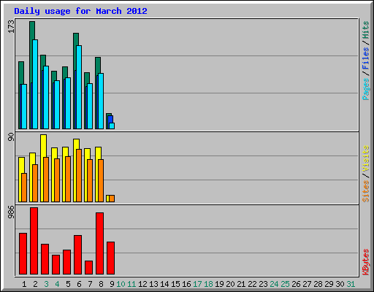Screen dimensions: 374x292
Task: Click green day '3' on the x-axis
Action: point(46,284)
